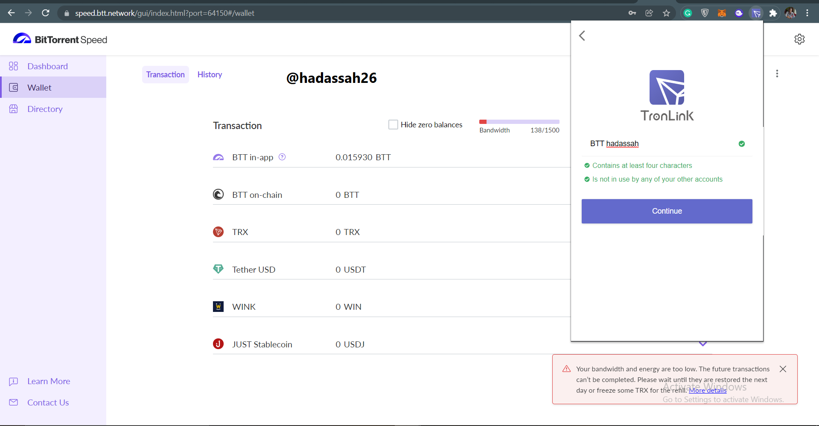Open the Chrome profile avatar

click(790, 13)
